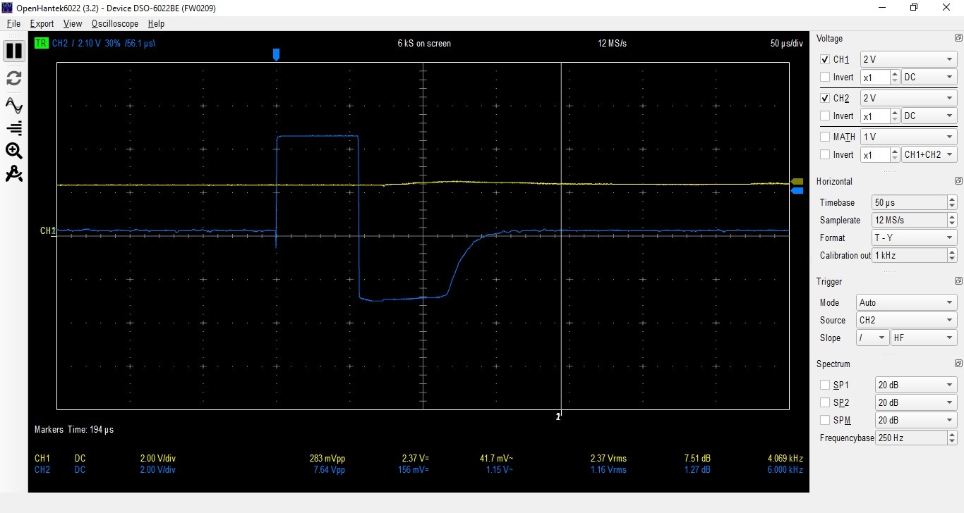Open CH2 coupling DC dropdown
The image size is (964, 513).
tap(929, 116)
